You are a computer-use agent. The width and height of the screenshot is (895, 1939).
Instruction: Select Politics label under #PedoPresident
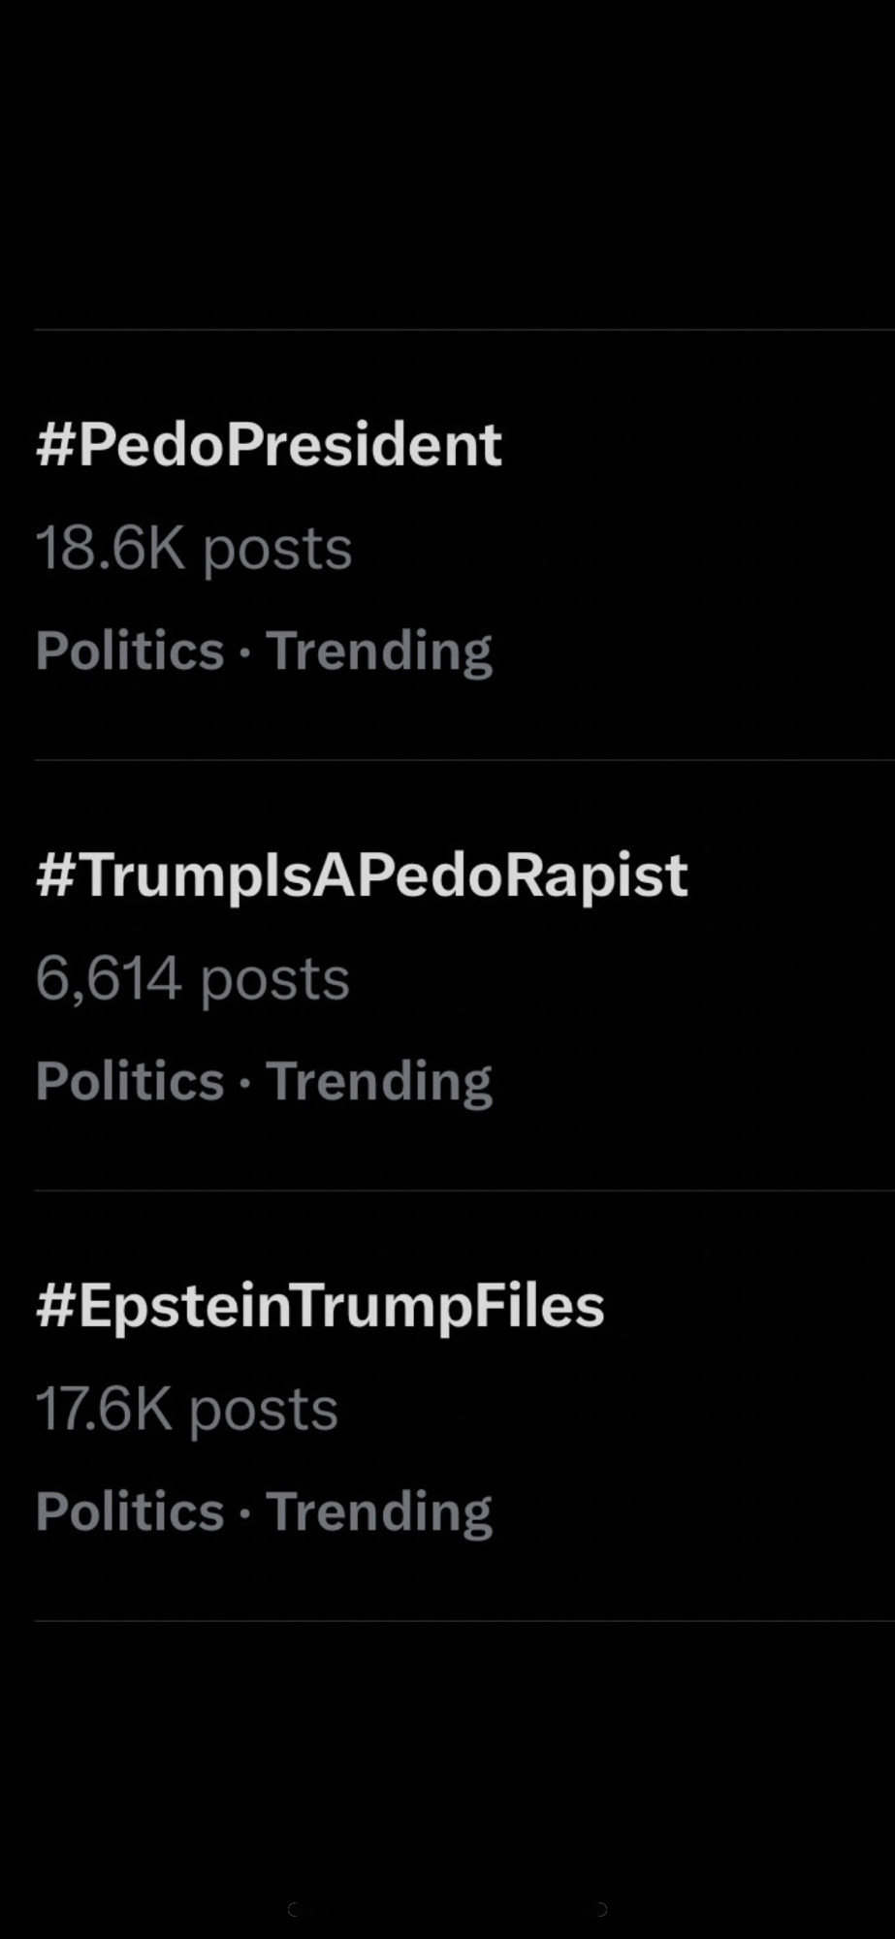click(130, 650)
